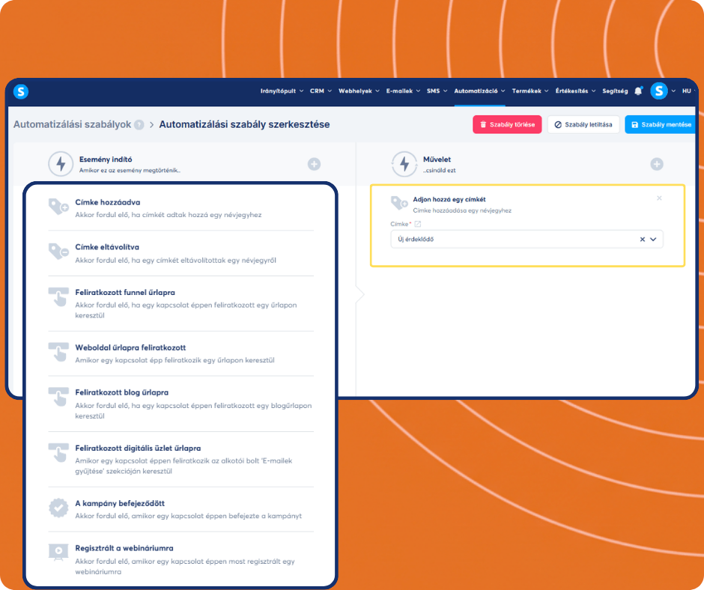Open the user profile avatar menu

[x=658, y=91]
